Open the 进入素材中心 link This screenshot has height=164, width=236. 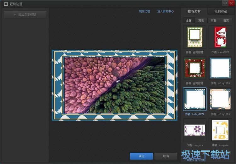pos(166,11)
